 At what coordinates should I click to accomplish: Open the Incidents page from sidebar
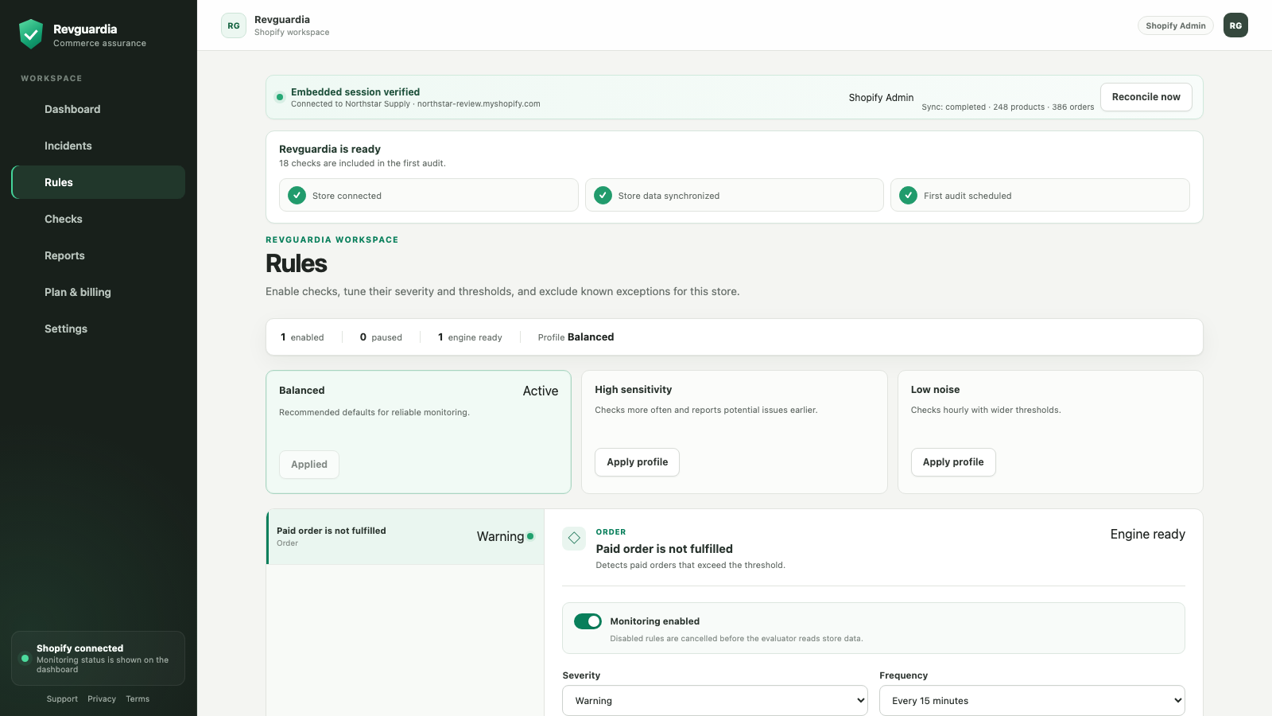click(99, 146)
